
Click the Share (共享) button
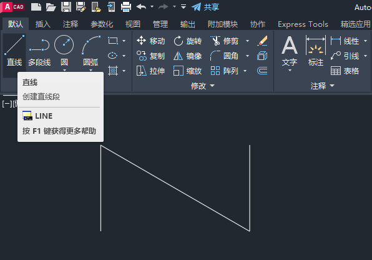[x=205, y=7]
